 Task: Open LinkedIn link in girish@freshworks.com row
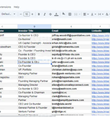100,47
